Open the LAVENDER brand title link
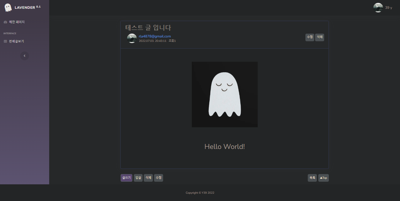The width and height of the screenshot is (400, 201). point(28,7)
